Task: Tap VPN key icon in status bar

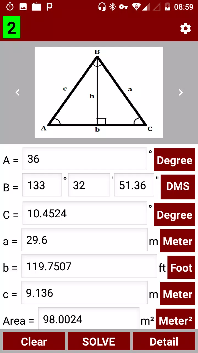Action: point(123,7)
